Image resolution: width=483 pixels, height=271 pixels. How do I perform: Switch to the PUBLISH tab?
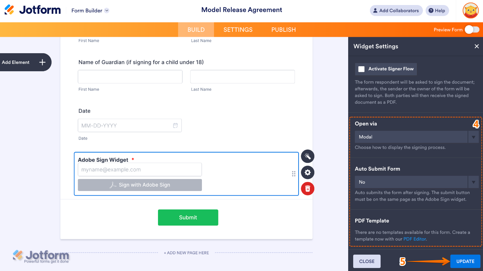(283, 29)
